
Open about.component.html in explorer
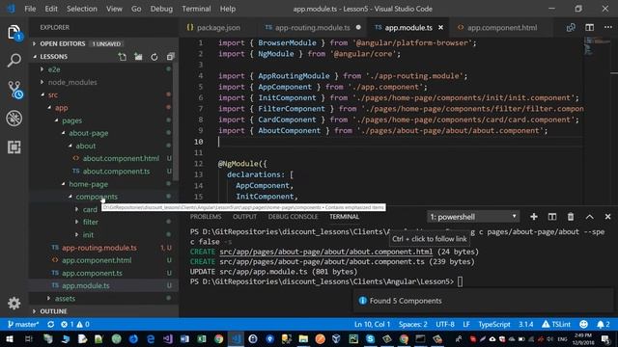pyautogui.click(x=121, y=158)
